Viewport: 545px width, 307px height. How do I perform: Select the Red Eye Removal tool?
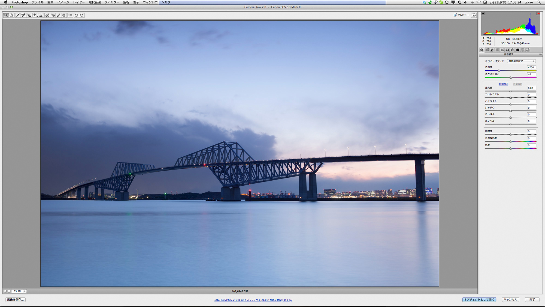coord(53,15)
